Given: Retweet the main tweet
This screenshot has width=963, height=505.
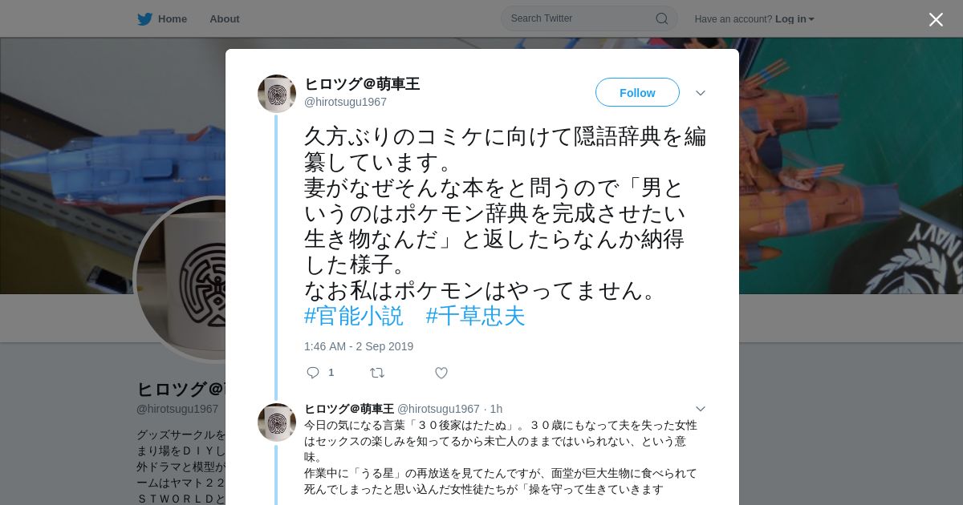Looking at the screenshot, I should point(376,373).
